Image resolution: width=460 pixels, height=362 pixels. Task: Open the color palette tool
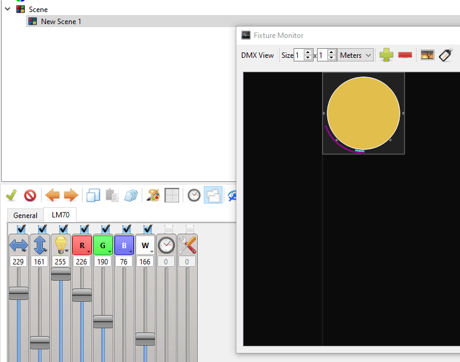153,195
